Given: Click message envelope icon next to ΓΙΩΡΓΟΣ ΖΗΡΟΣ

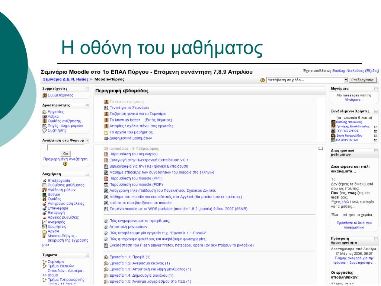Looking at the screenshot, I should click(375, 131).
